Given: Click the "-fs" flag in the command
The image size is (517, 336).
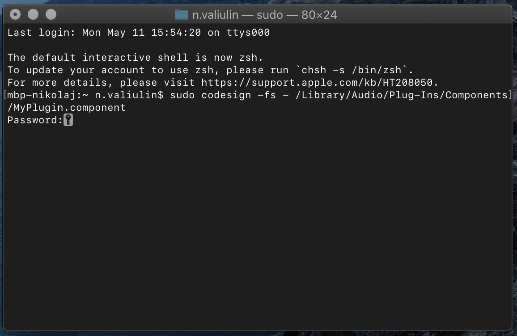Looking at the screenshot, I should [267, 95].
